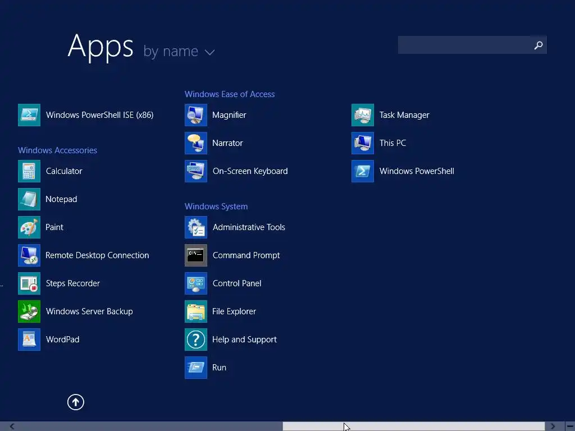Click the 'Windows PowerShell ISE (x86)' label
575x431 pixels.
(x=100, y=114)
